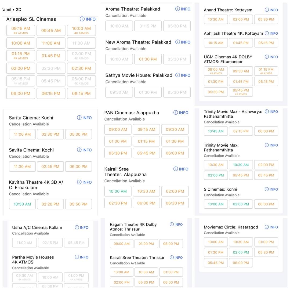
Task: Select 01:30 PM show at New Aroma Theatre
Action: [148, 59]
